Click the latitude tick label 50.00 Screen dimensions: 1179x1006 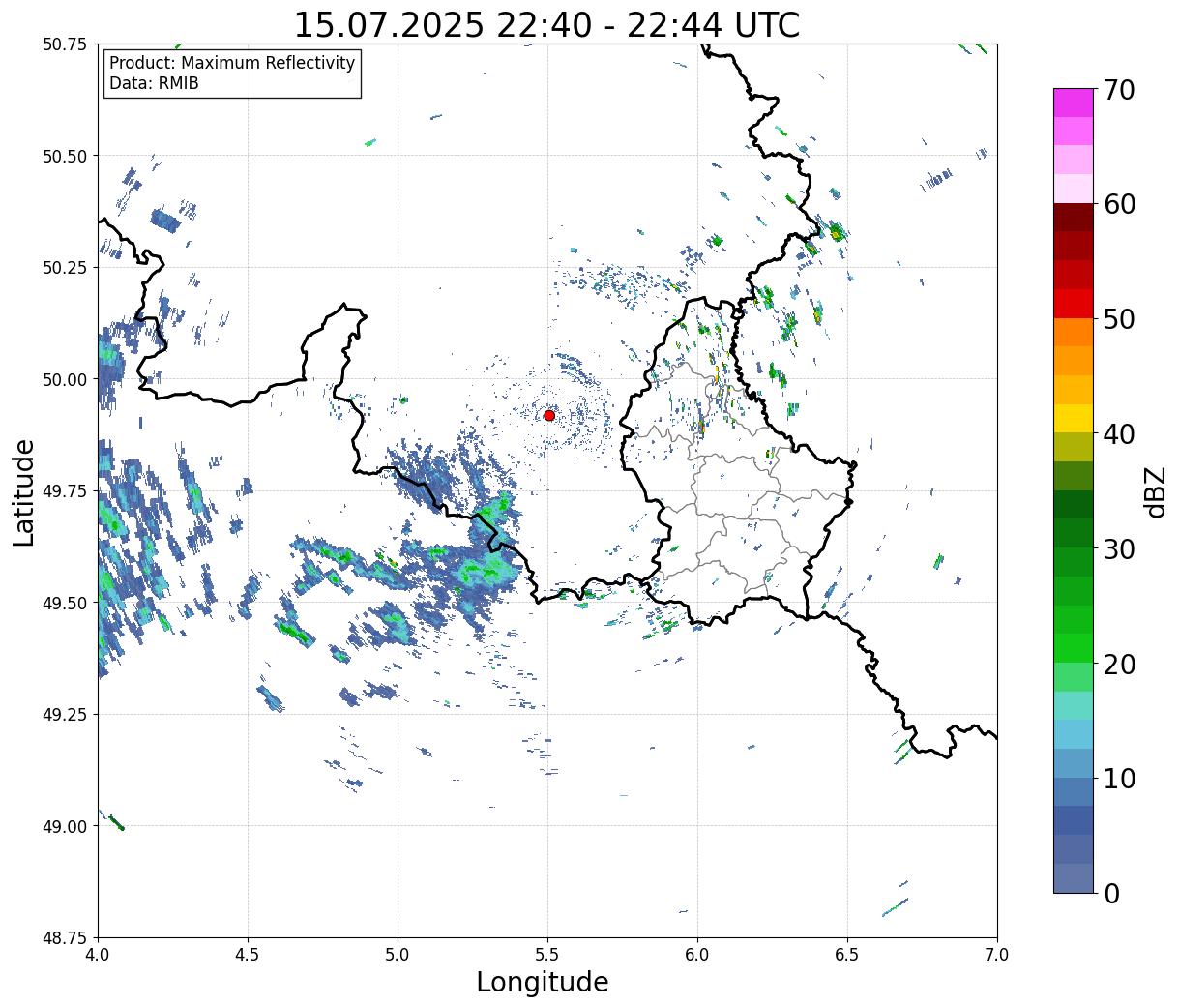65,379
